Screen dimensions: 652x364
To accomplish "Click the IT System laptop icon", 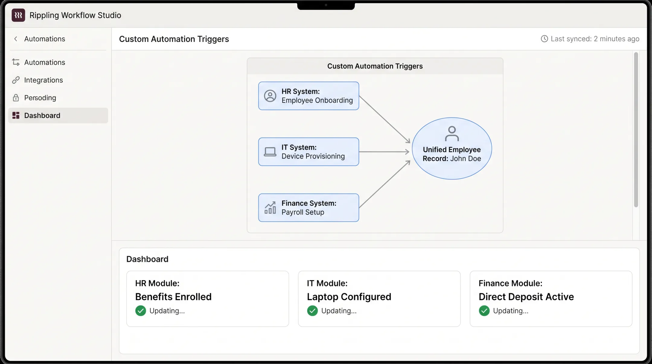I will coord(270,152).
